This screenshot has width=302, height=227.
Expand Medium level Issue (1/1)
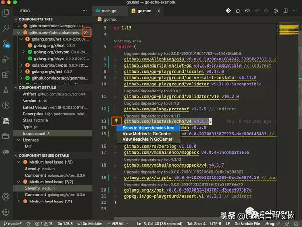click(x=19, y=202)
